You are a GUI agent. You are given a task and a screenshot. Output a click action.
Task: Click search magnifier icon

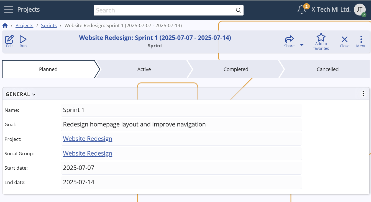238,10
